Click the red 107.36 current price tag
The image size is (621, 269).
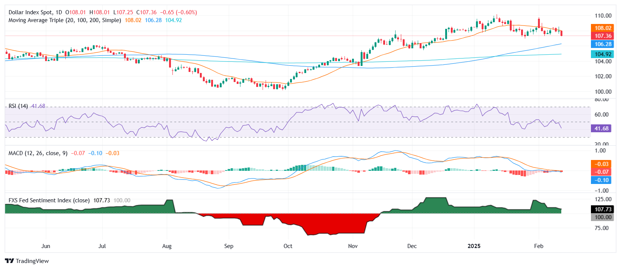(603, 36)
